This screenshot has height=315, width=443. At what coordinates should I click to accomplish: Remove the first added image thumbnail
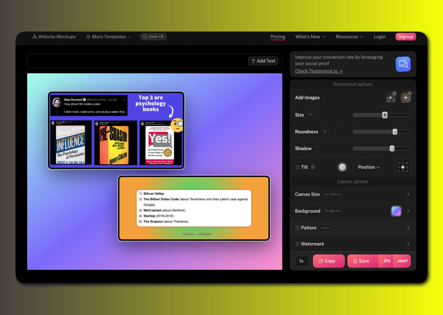point(394,94)
